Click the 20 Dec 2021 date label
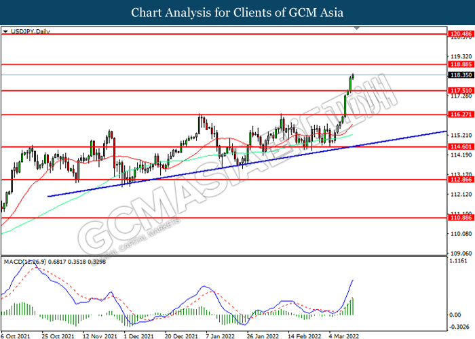 click(181, 336)
